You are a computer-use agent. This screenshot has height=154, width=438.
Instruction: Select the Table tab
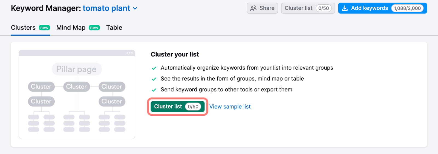(x=114, y=28)
